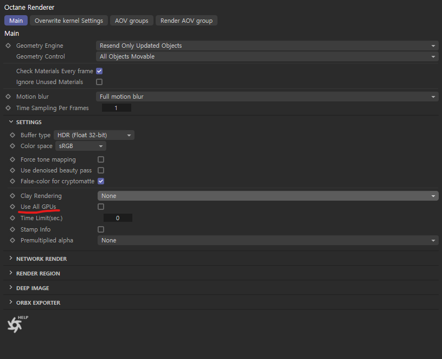This screenshot has height=359, width=442.
Task: Enable Ignore Unused Materials checkbox
Action: pos(99,82)
